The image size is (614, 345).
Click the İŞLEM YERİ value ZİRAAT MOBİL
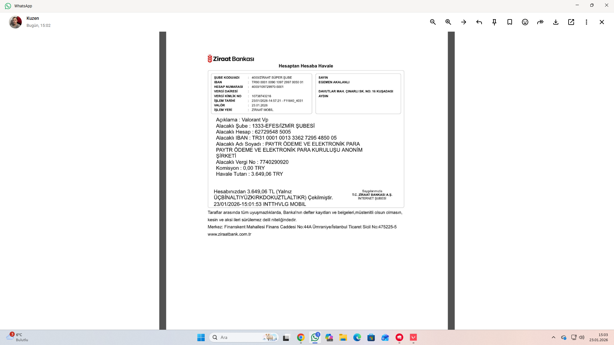pos(263,110)
